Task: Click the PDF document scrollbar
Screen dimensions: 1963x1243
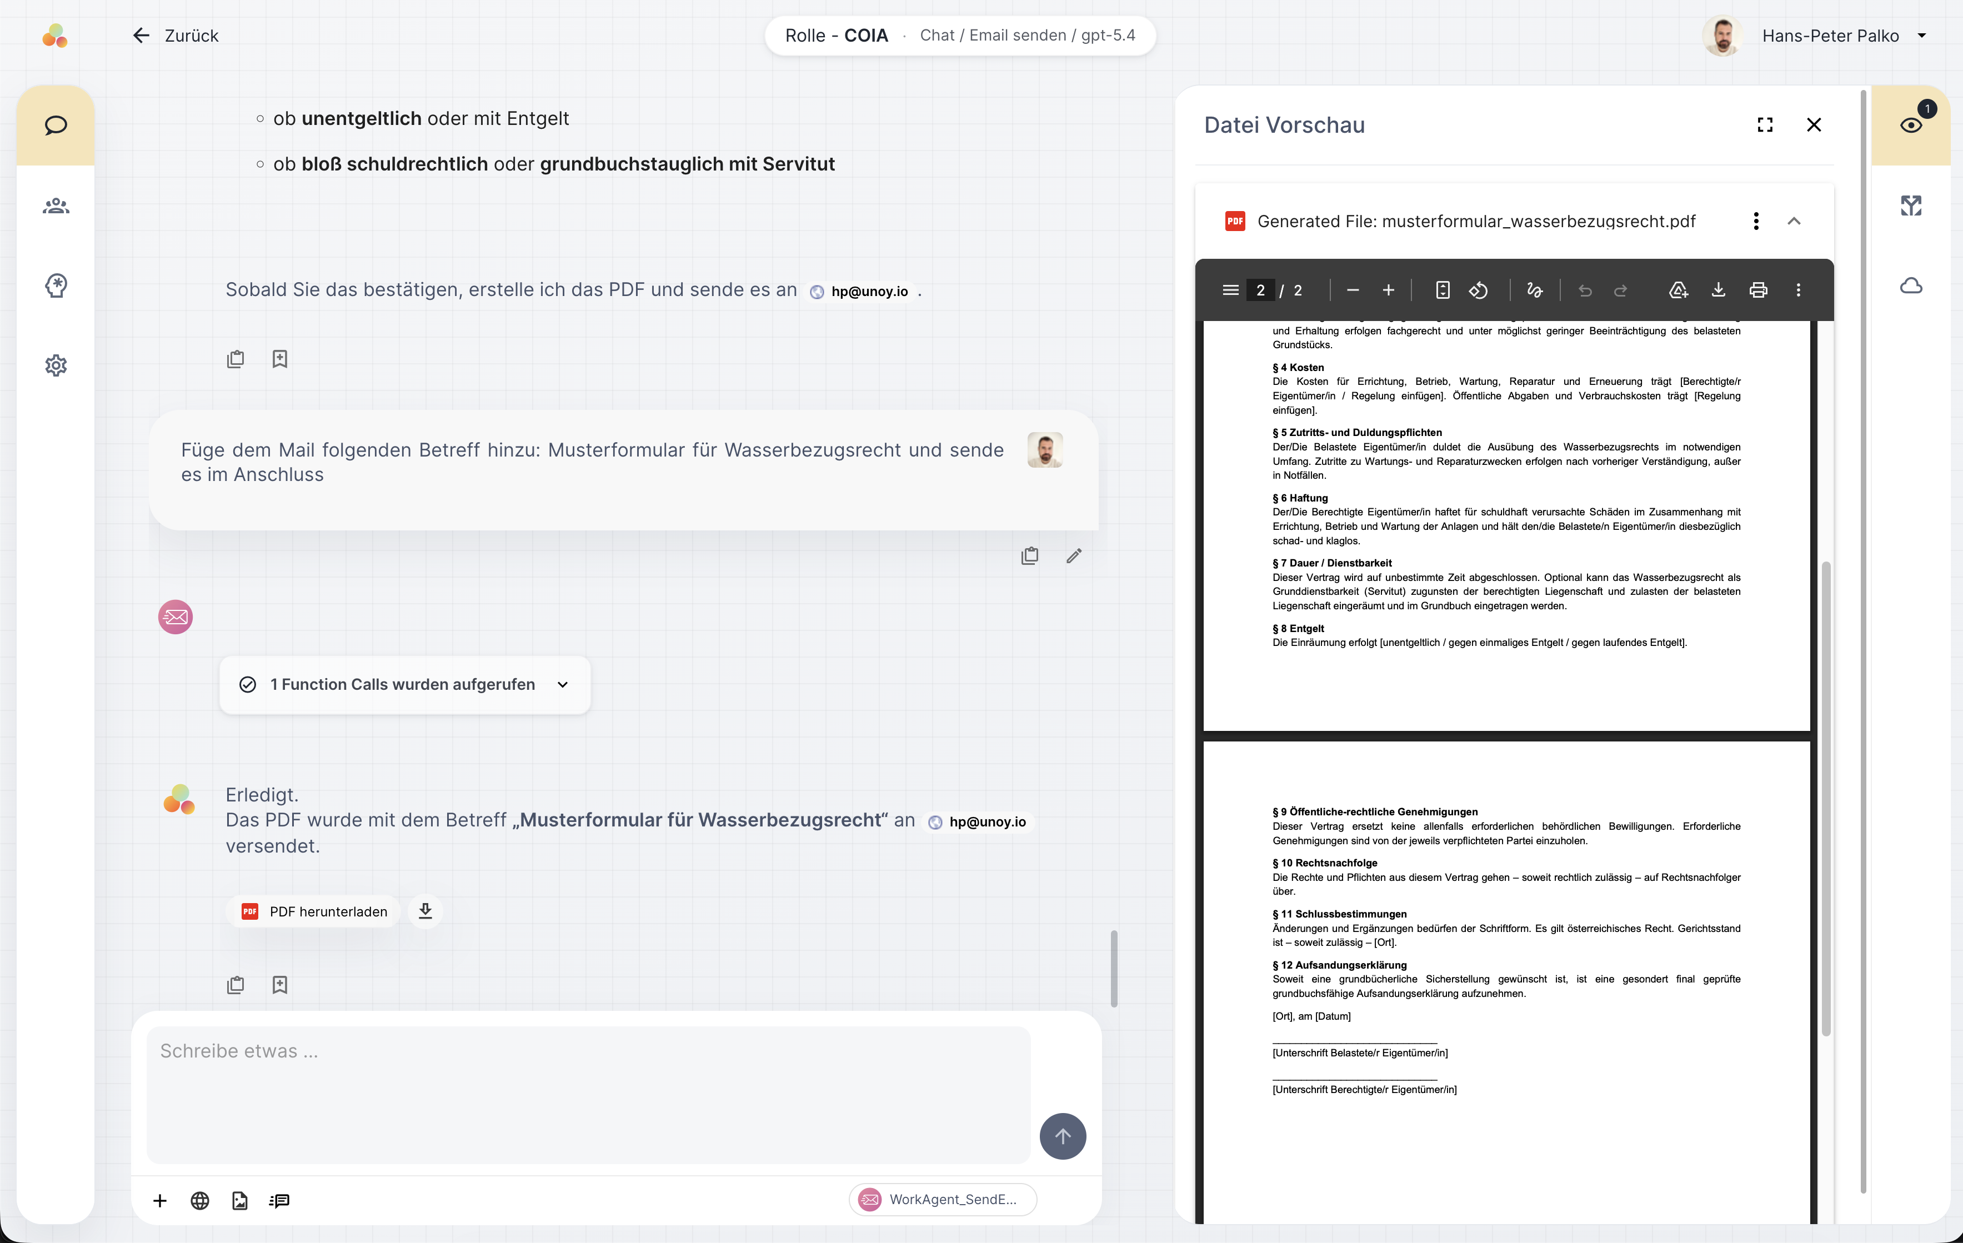Action: (1826, 799)
